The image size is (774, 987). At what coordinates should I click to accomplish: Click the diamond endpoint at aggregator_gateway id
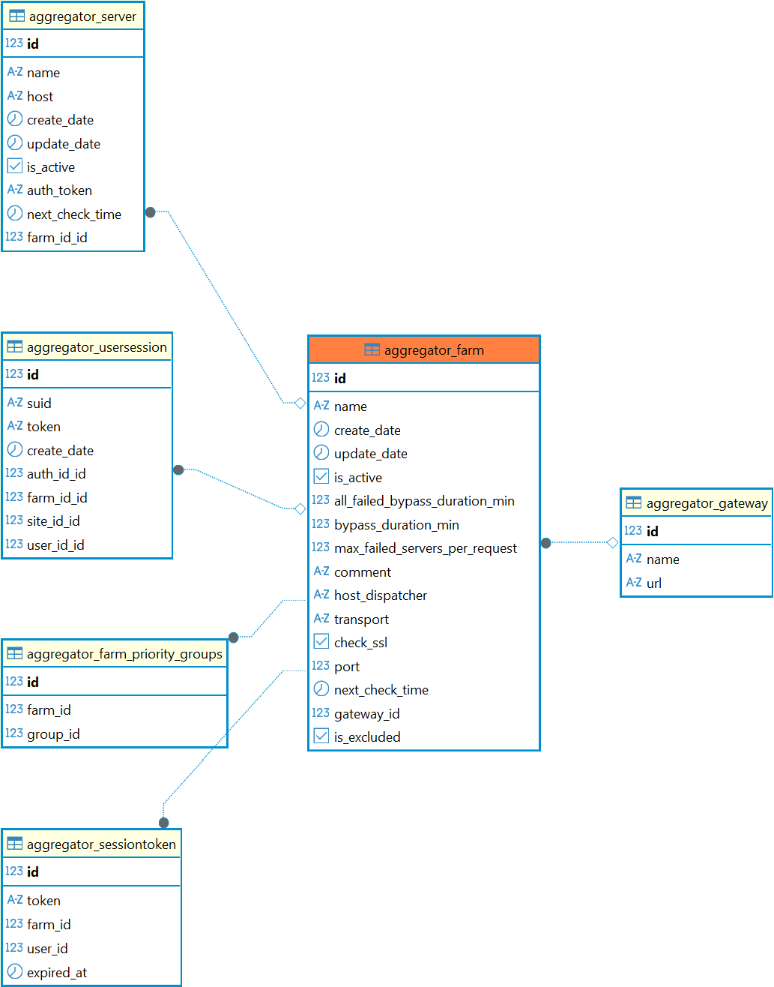[x=612, y=542]
